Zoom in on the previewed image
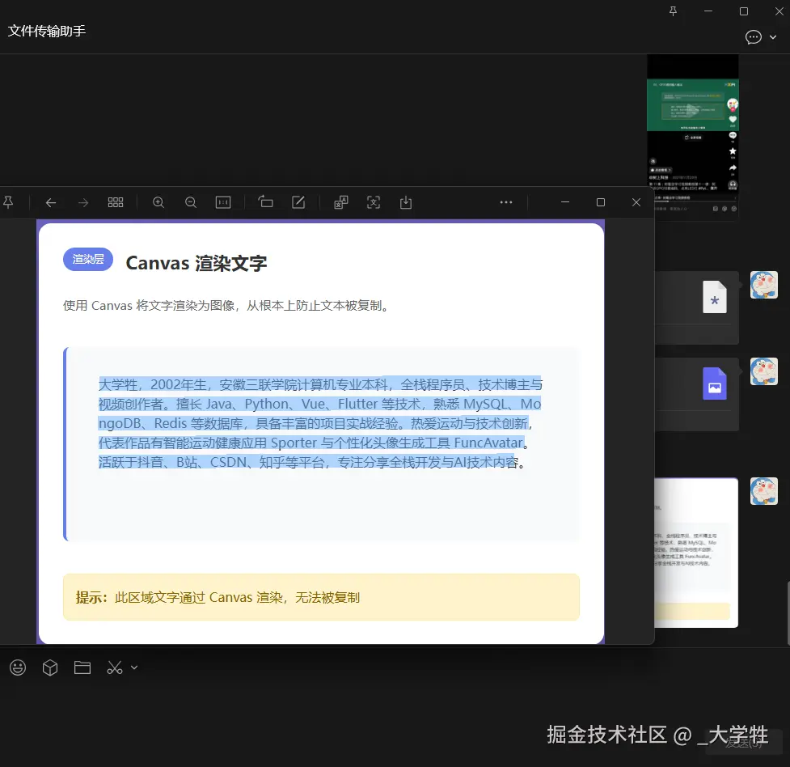Screen dimensions: 790x767 (x=158, y=202)
